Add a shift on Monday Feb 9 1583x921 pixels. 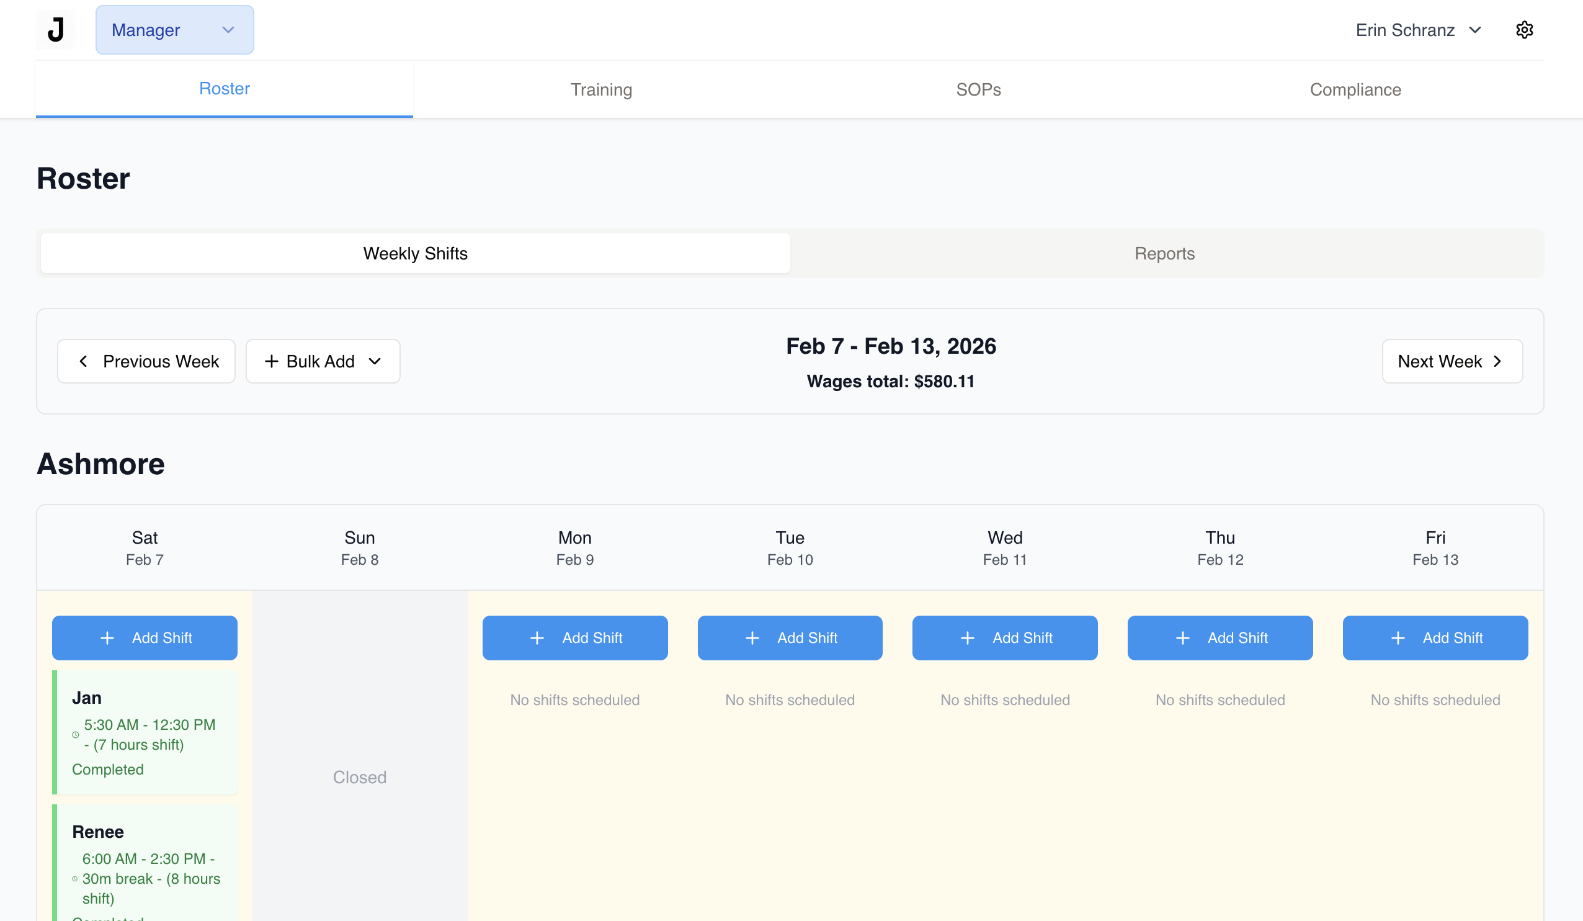point(575,637)
